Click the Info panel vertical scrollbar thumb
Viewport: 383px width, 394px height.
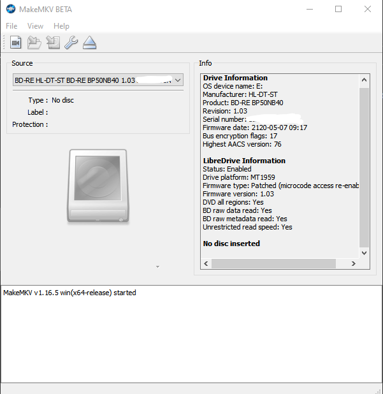tap(364, 166)
